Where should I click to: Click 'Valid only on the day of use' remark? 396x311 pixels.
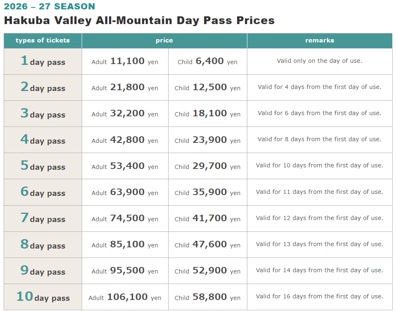[320, 61]
